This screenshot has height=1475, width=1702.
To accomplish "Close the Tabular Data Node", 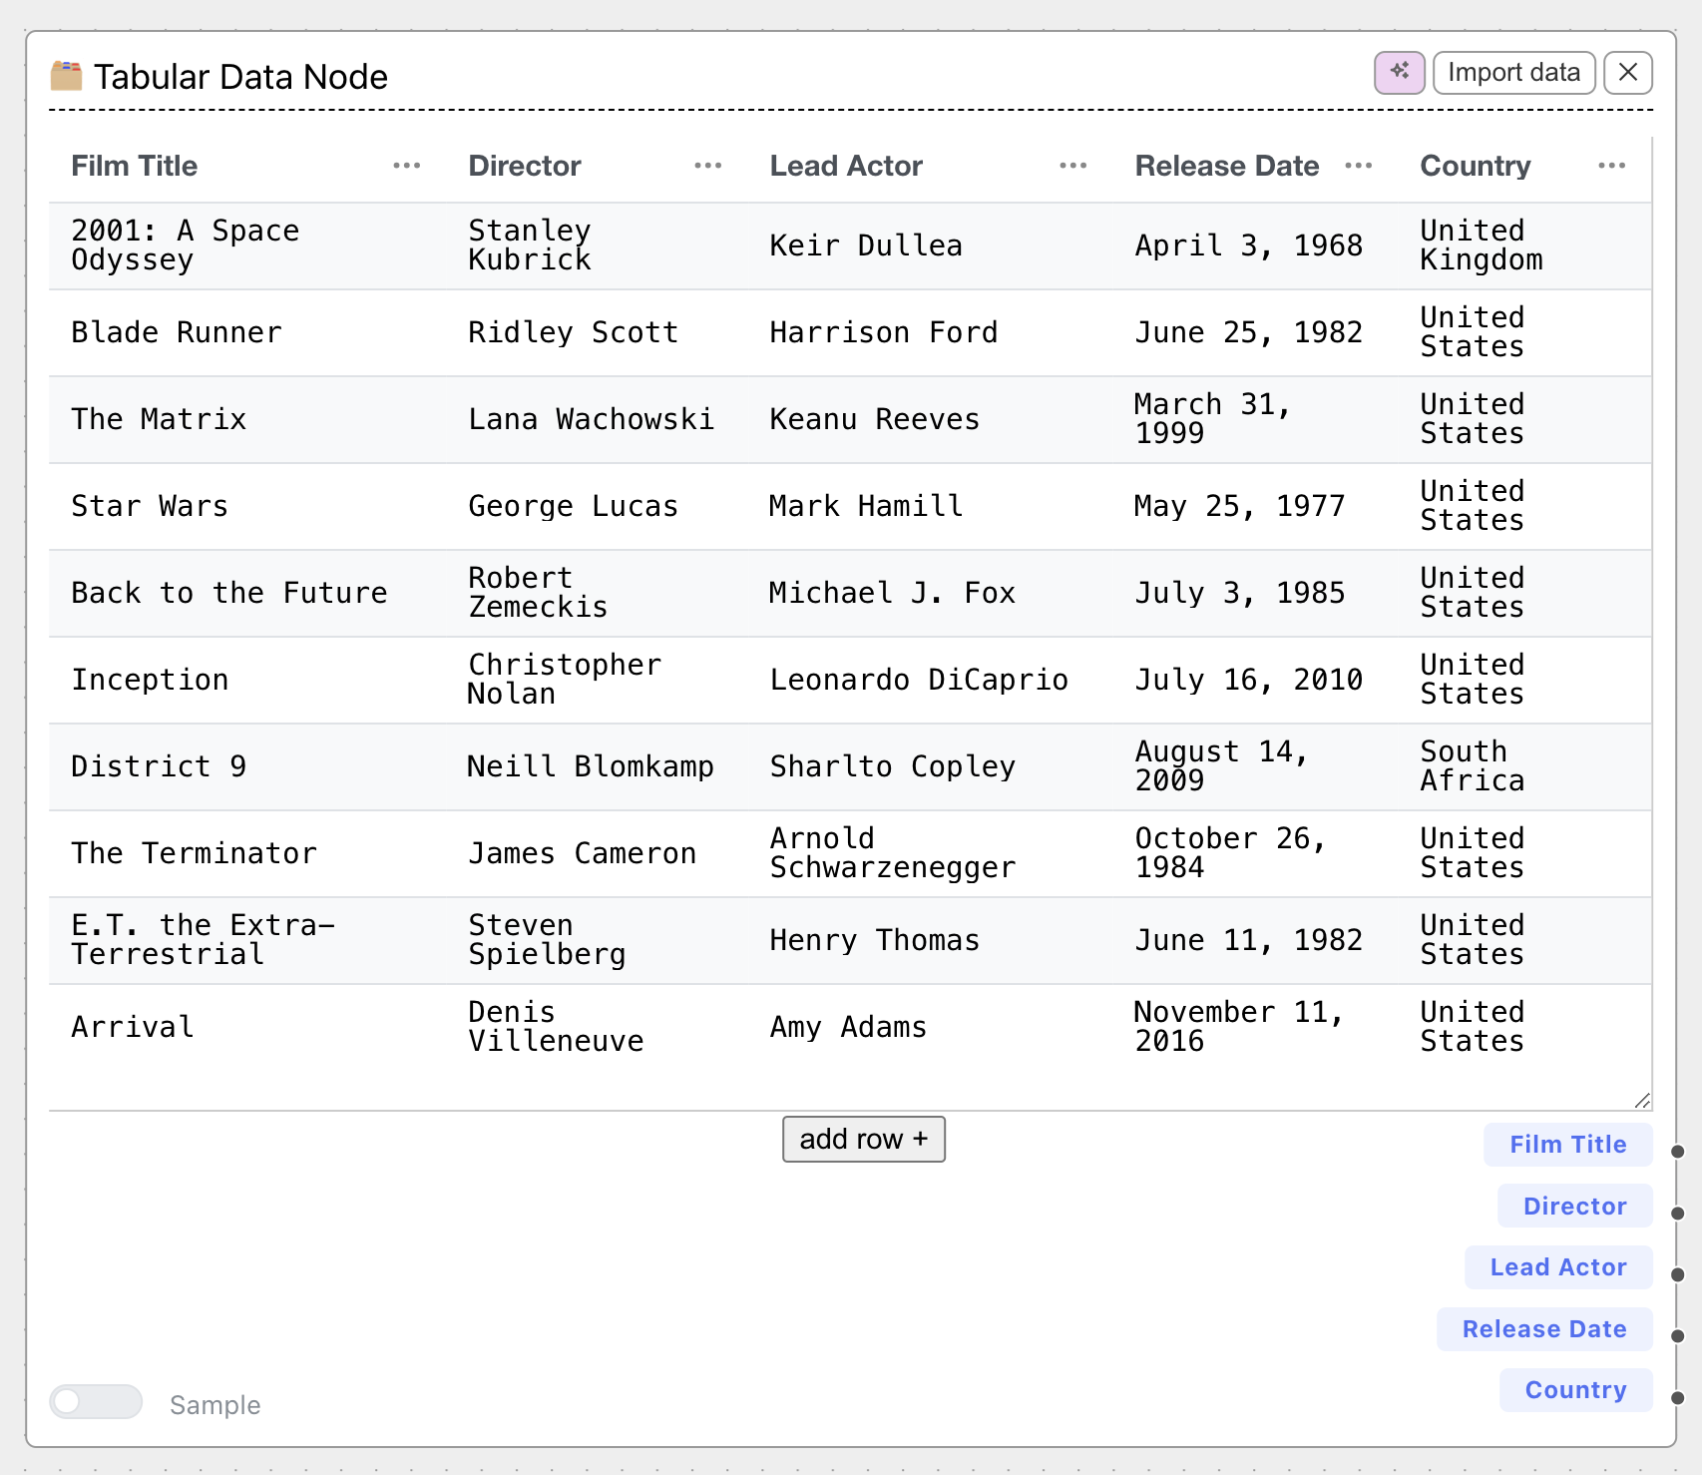I will click(1627, 73).
